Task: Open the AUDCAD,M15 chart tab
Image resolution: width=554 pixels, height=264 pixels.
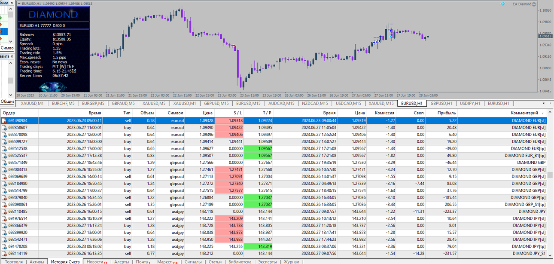Action: click(x=281, y=103)
